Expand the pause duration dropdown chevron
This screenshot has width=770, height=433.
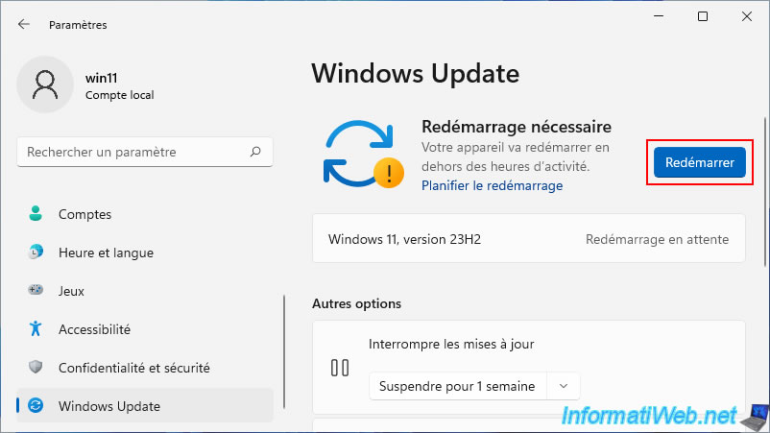[564, 386]
